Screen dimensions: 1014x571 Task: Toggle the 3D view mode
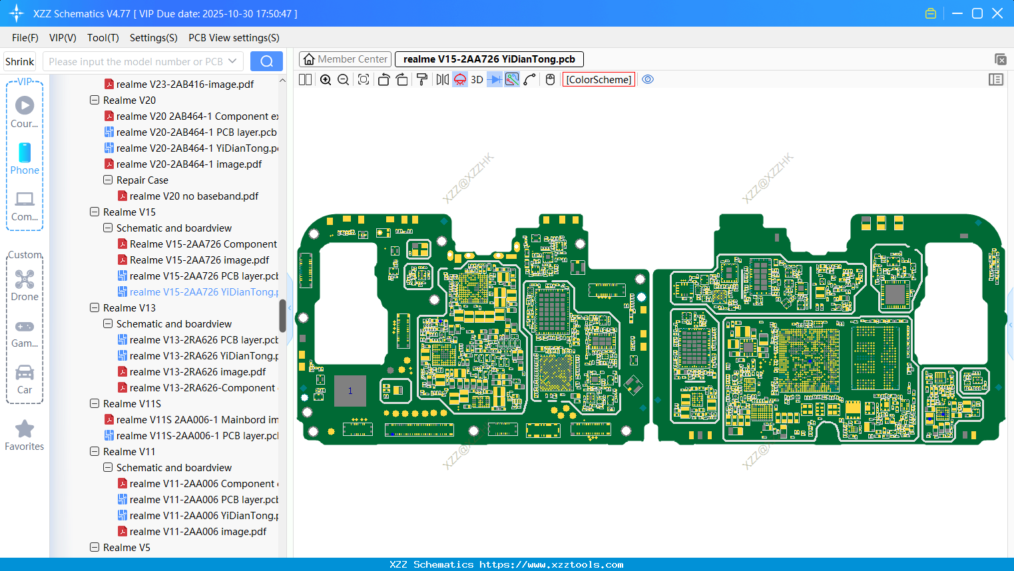(x=477, y=80)
